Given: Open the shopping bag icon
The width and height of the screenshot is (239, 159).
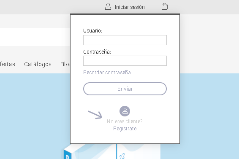Looking at the screenshot, I should point(165,7).
